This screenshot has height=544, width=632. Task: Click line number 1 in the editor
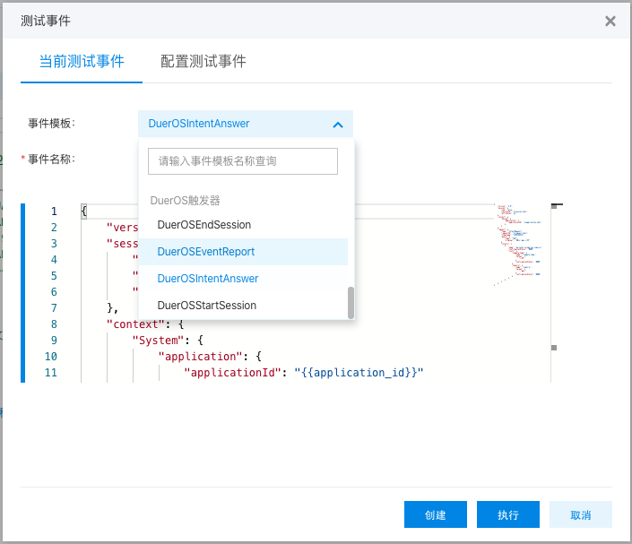(54, 212)
